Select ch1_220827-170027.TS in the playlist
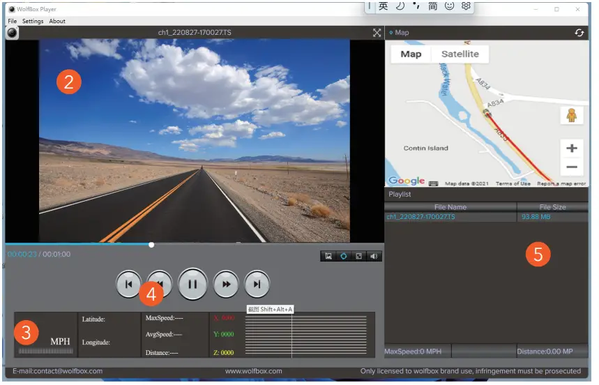This screenshot has width=599, height=385. (421, 217)
